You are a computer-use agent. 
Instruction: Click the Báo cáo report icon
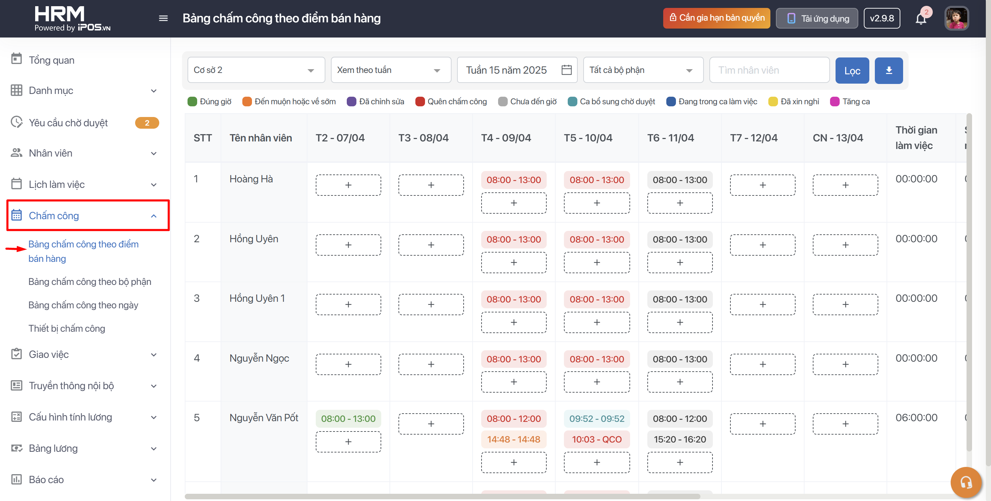pos(16,479)
